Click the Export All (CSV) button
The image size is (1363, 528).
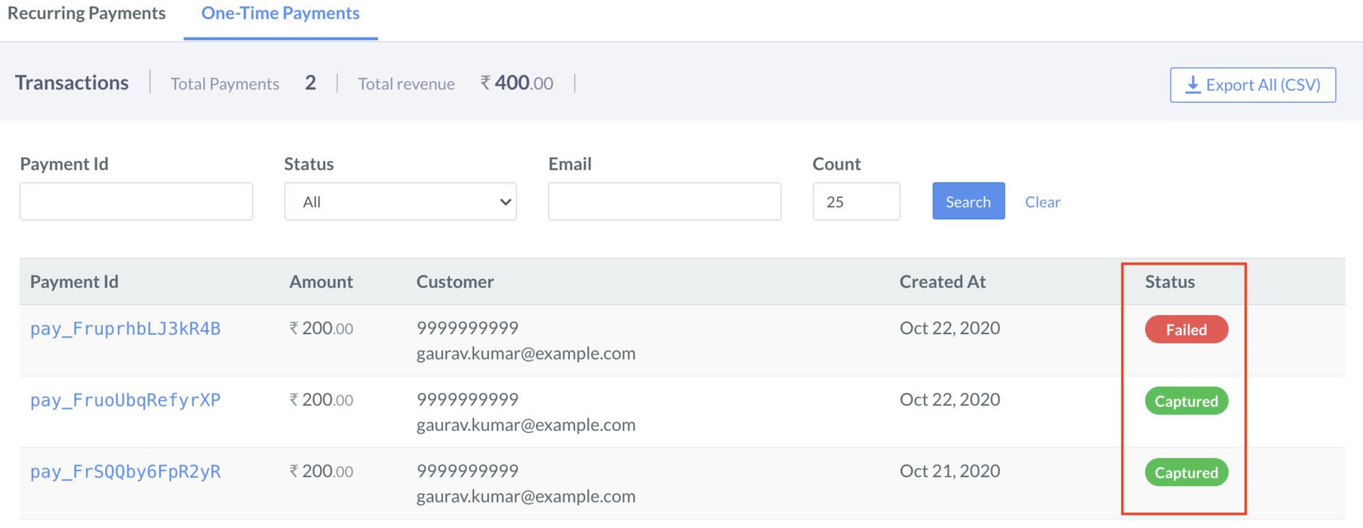click(x=1252, y=84)
